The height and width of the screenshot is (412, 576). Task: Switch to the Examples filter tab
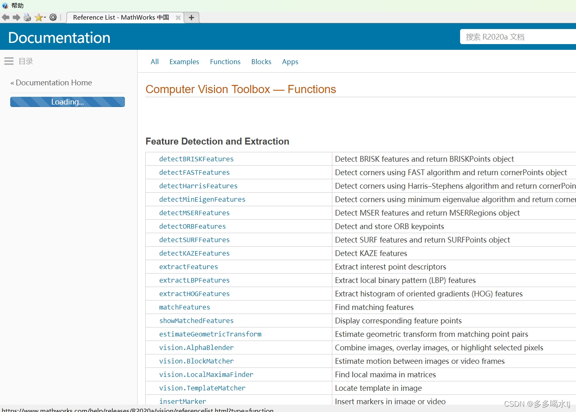point(184,61)
